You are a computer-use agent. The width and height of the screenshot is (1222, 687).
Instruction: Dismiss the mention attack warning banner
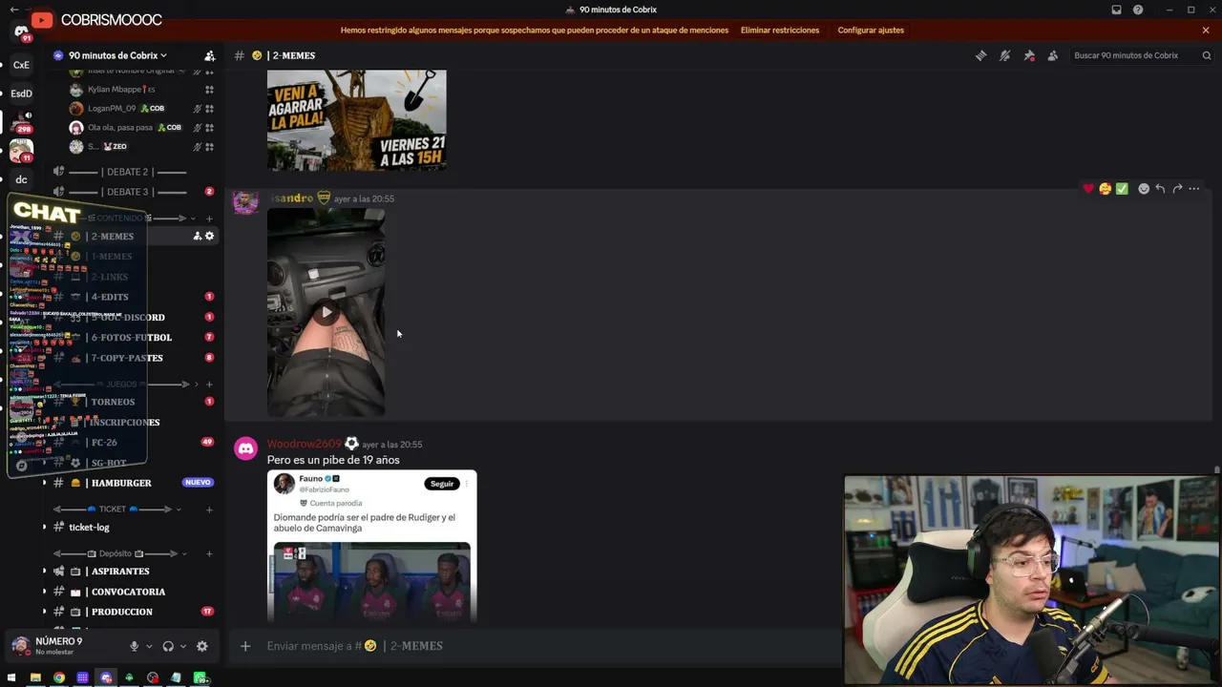coord(1206,30)
